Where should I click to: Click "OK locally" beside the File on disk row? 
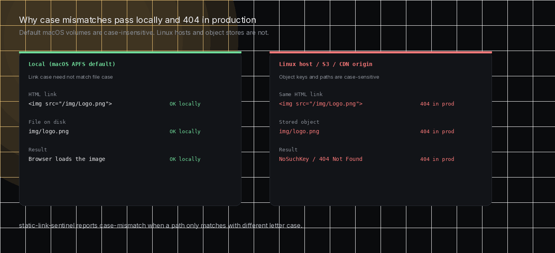point(185,131)
